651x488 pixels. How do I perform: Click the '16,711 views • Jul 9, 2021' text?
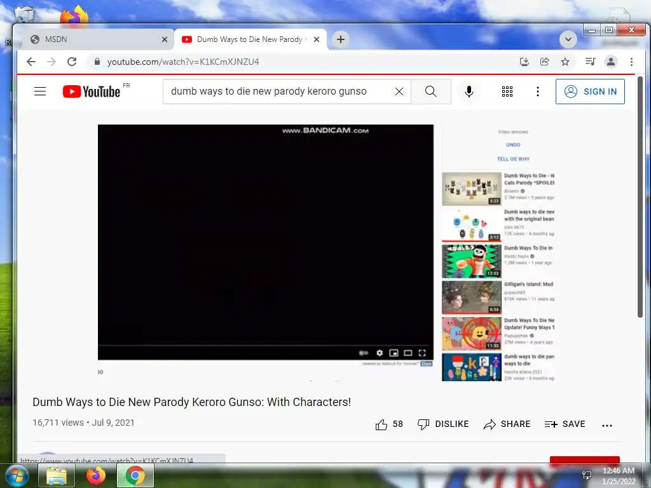click(83, 423)
